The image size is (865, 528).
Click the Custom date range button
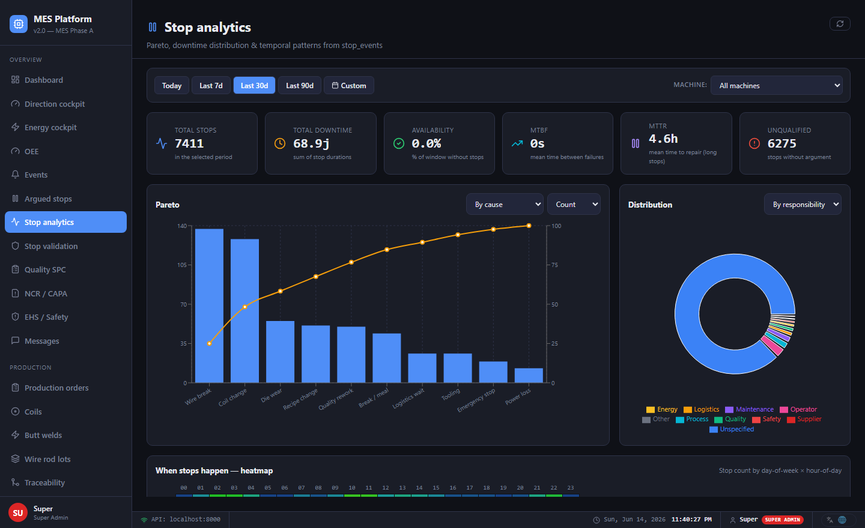[349, 85]
